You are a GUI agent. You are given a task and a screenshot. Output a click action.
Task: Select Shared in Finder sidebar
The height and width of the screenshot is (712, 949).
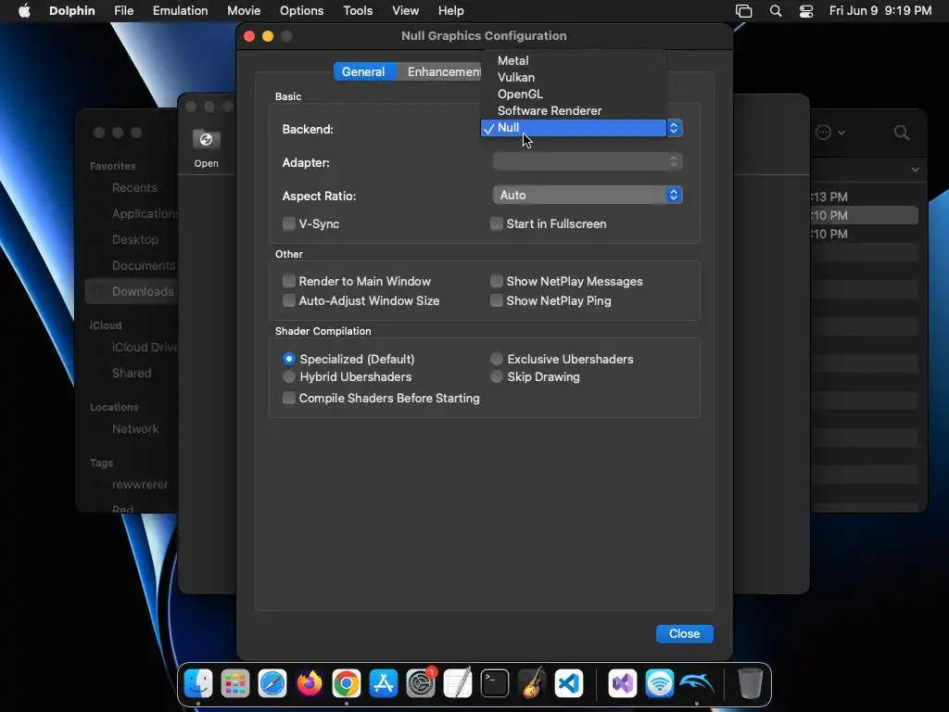[x=131, y=373]
